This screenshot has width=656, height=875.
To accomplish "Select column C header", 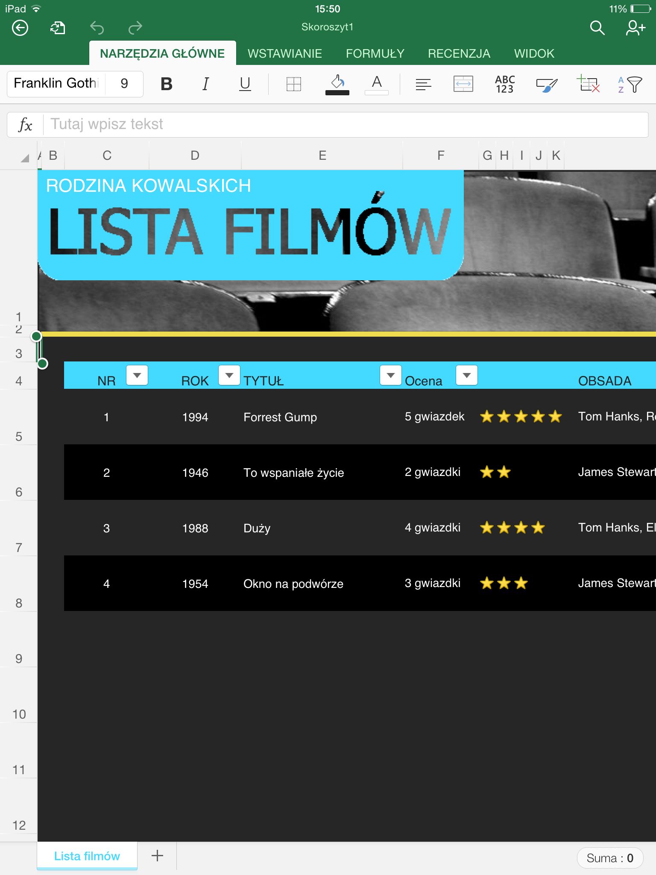I will [x=107, y=156].
